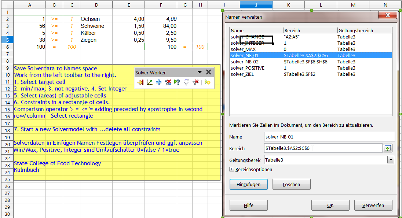This screenshot has height=218, width=402.
Task: Click the integer icon with red X
Action: click(168, 82)
